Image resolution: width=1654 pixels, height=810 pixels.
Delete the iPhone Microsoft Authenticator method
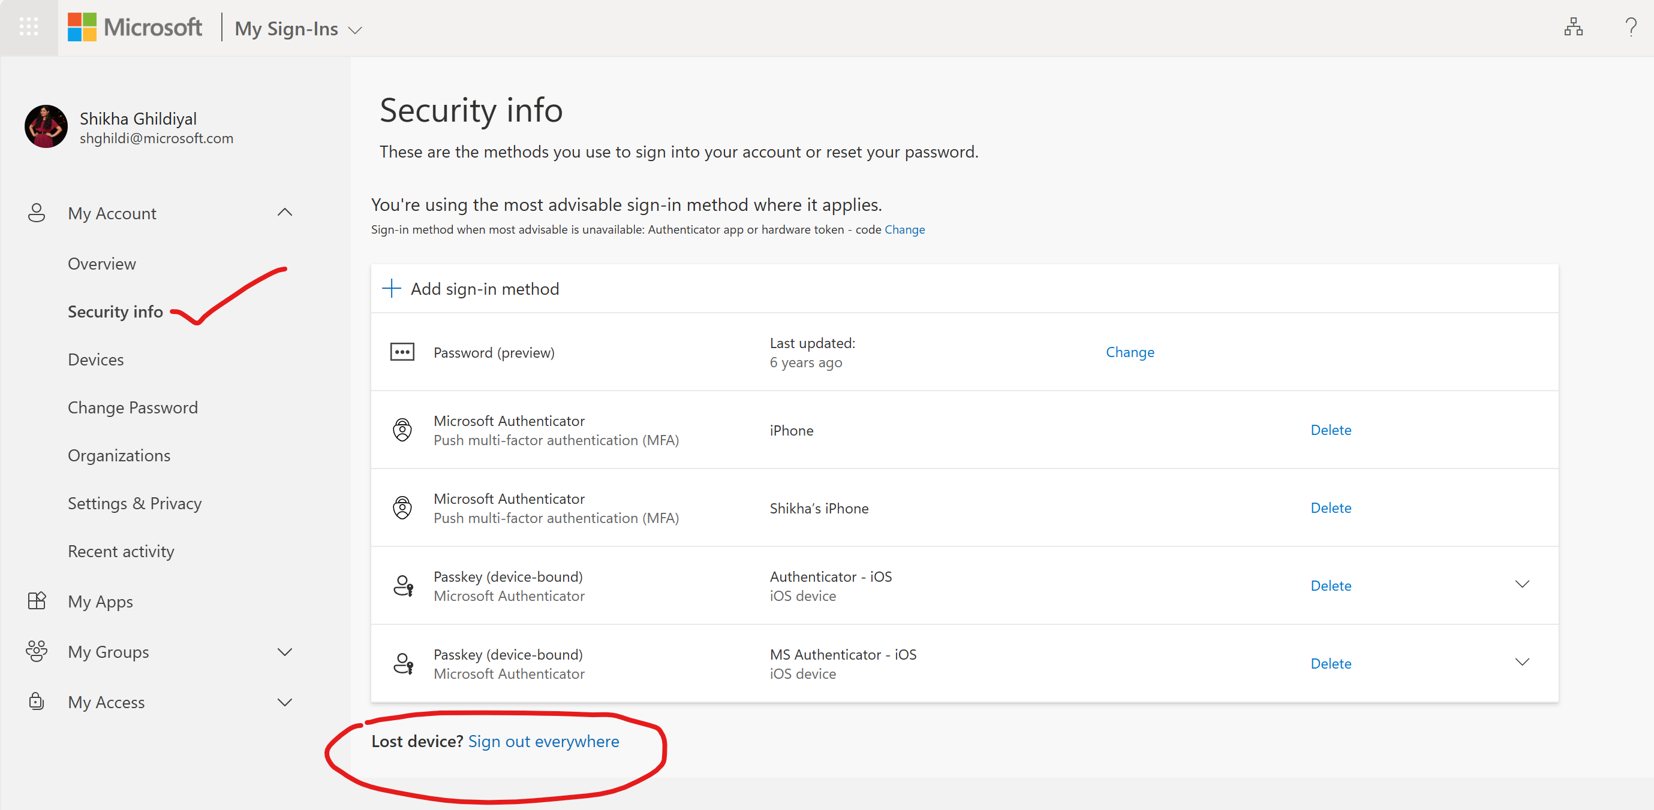click(x=1330, y=430)
